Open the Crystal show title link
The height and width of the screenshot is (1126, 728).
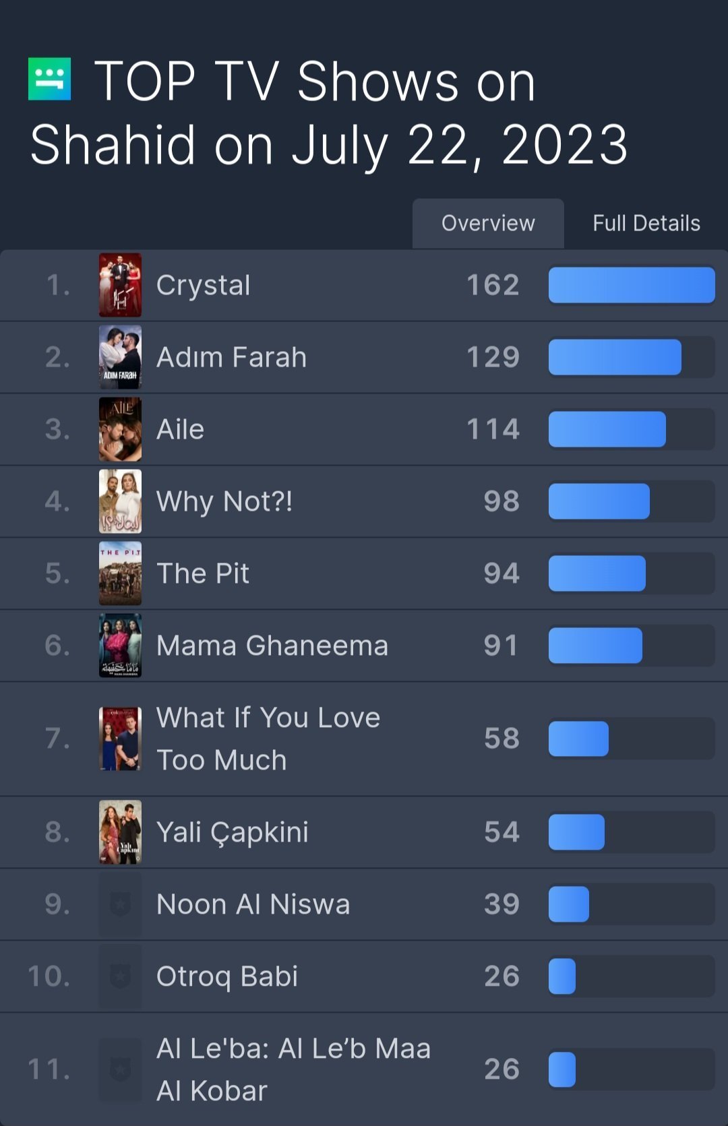click(x=203, y=285)
